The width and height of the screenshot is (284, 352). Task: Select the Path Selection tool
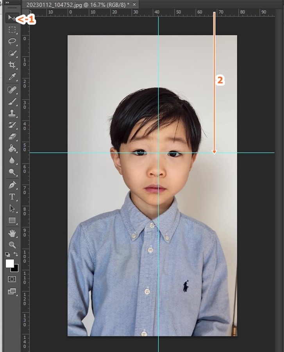point(12,208)
